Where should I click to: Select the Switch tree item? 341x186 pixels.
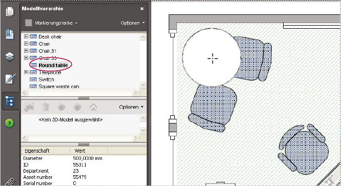[46, 79]
